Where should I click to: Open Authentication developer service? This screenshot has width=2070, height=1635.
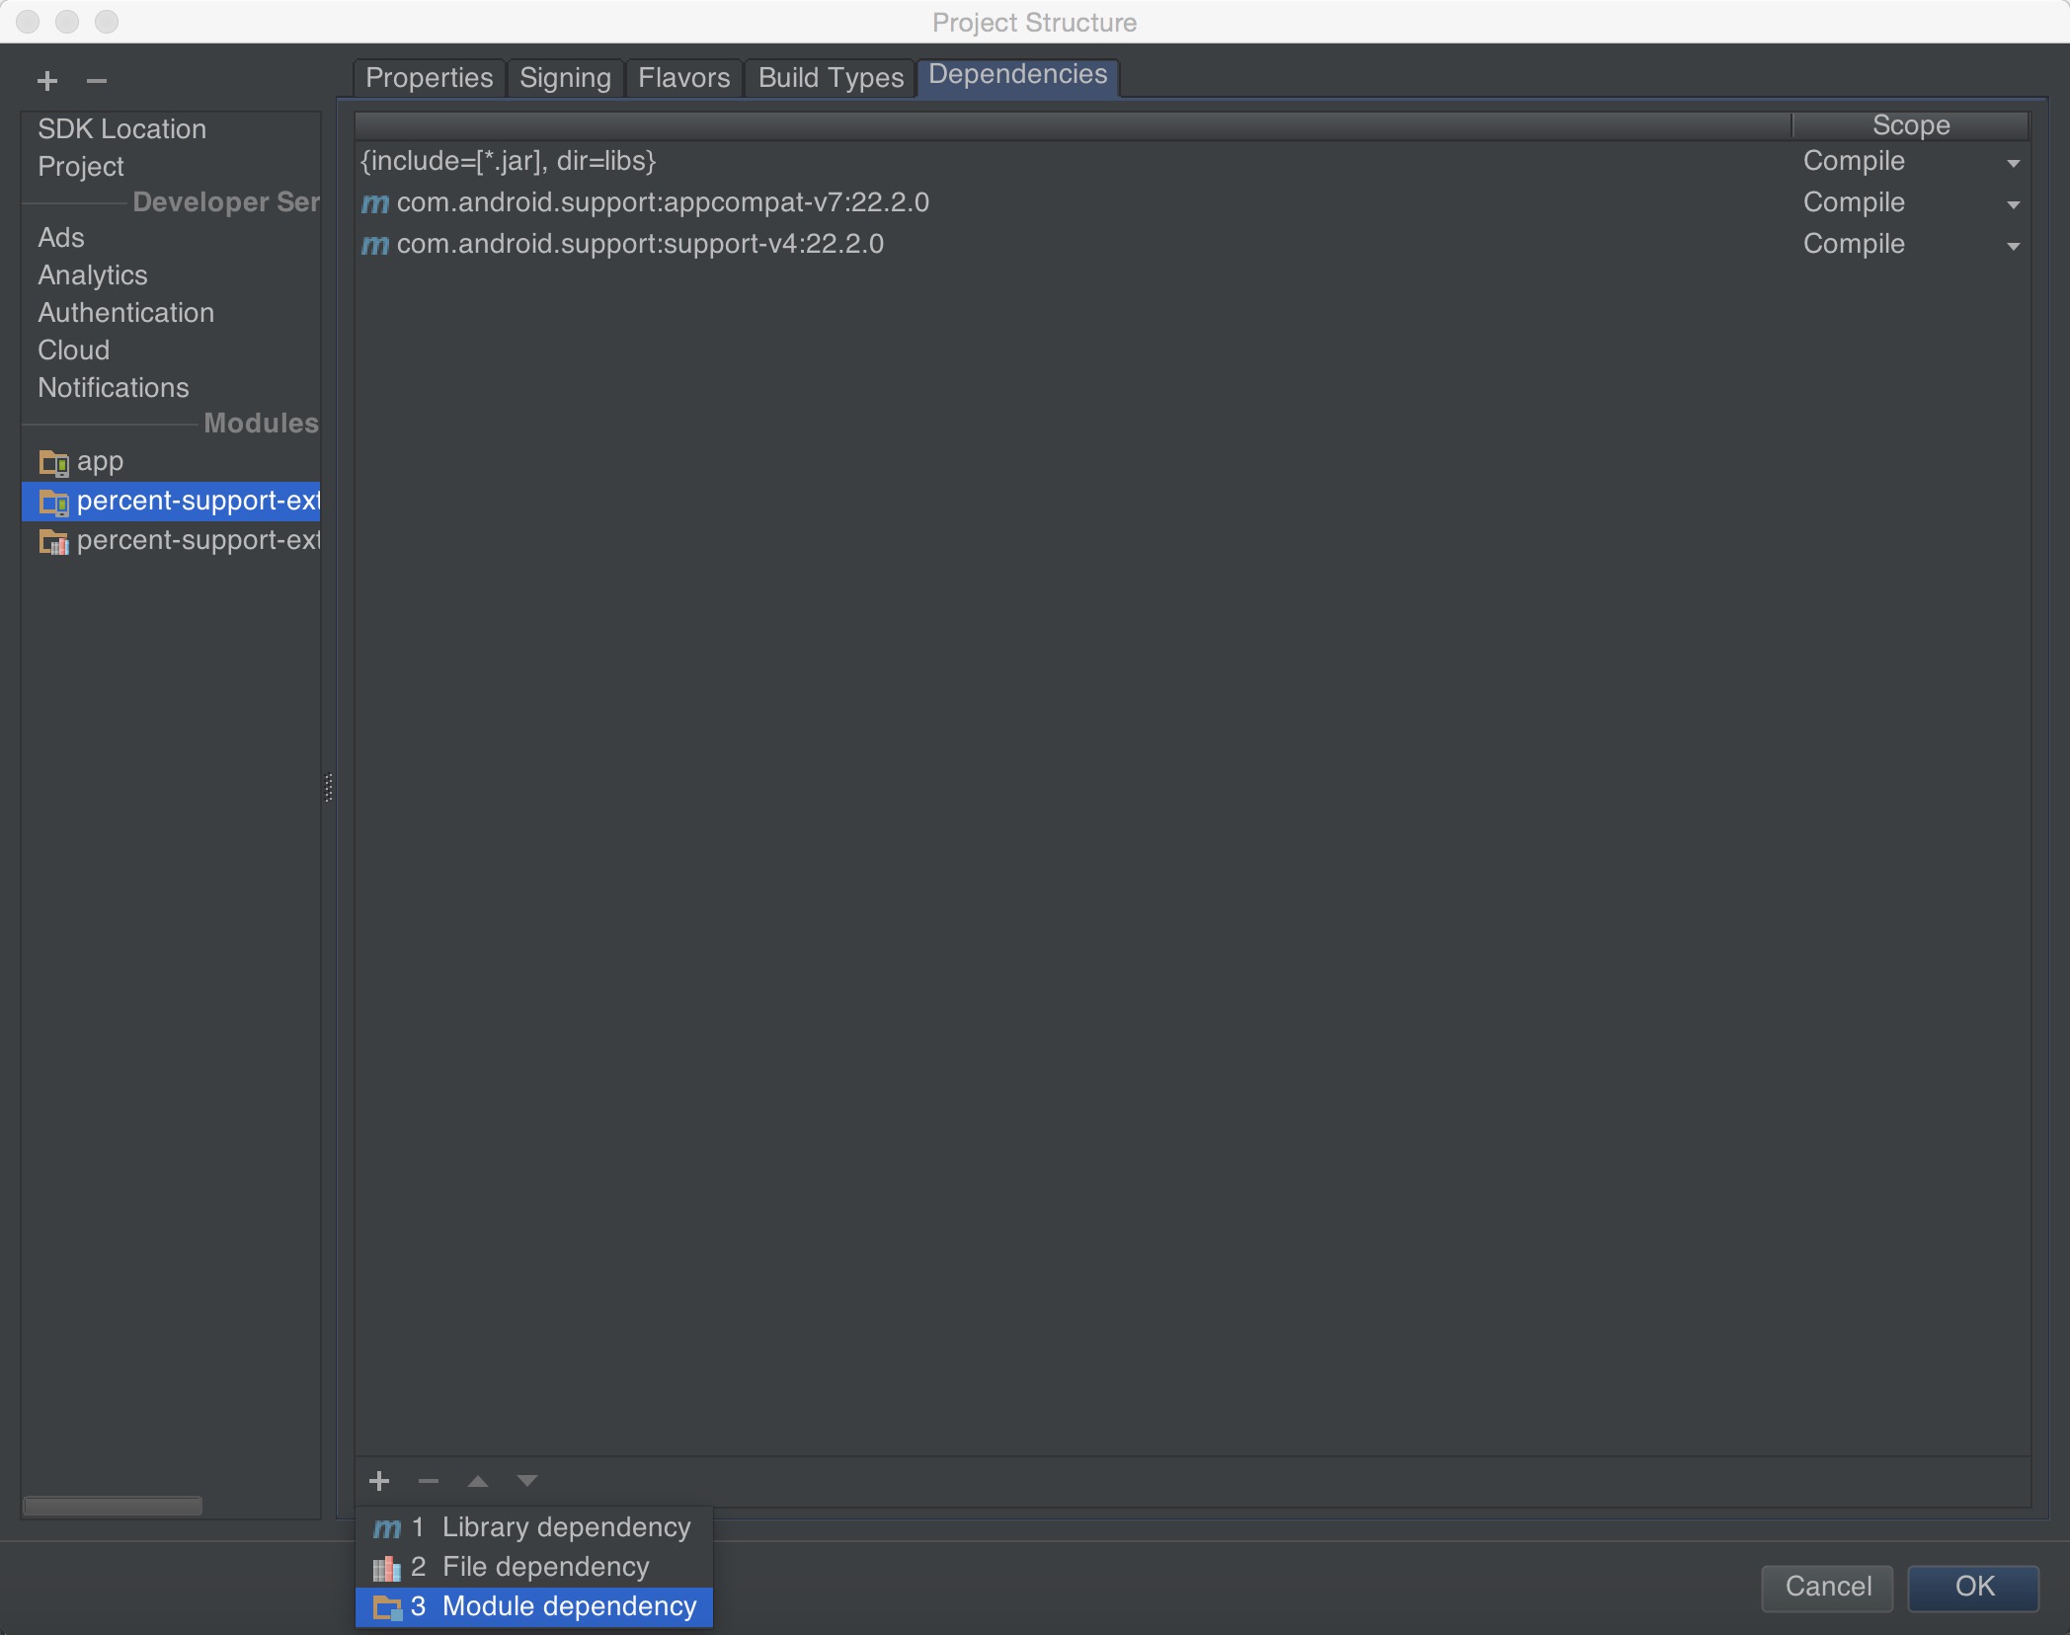pos(125,313)
